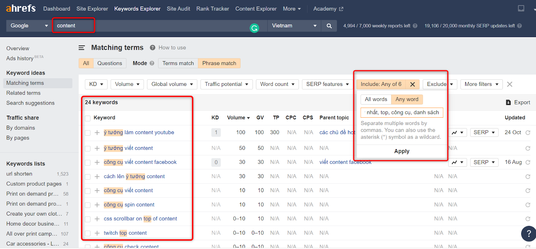Open 'viết content facebook' parent topic link

[x=345, y=162]
